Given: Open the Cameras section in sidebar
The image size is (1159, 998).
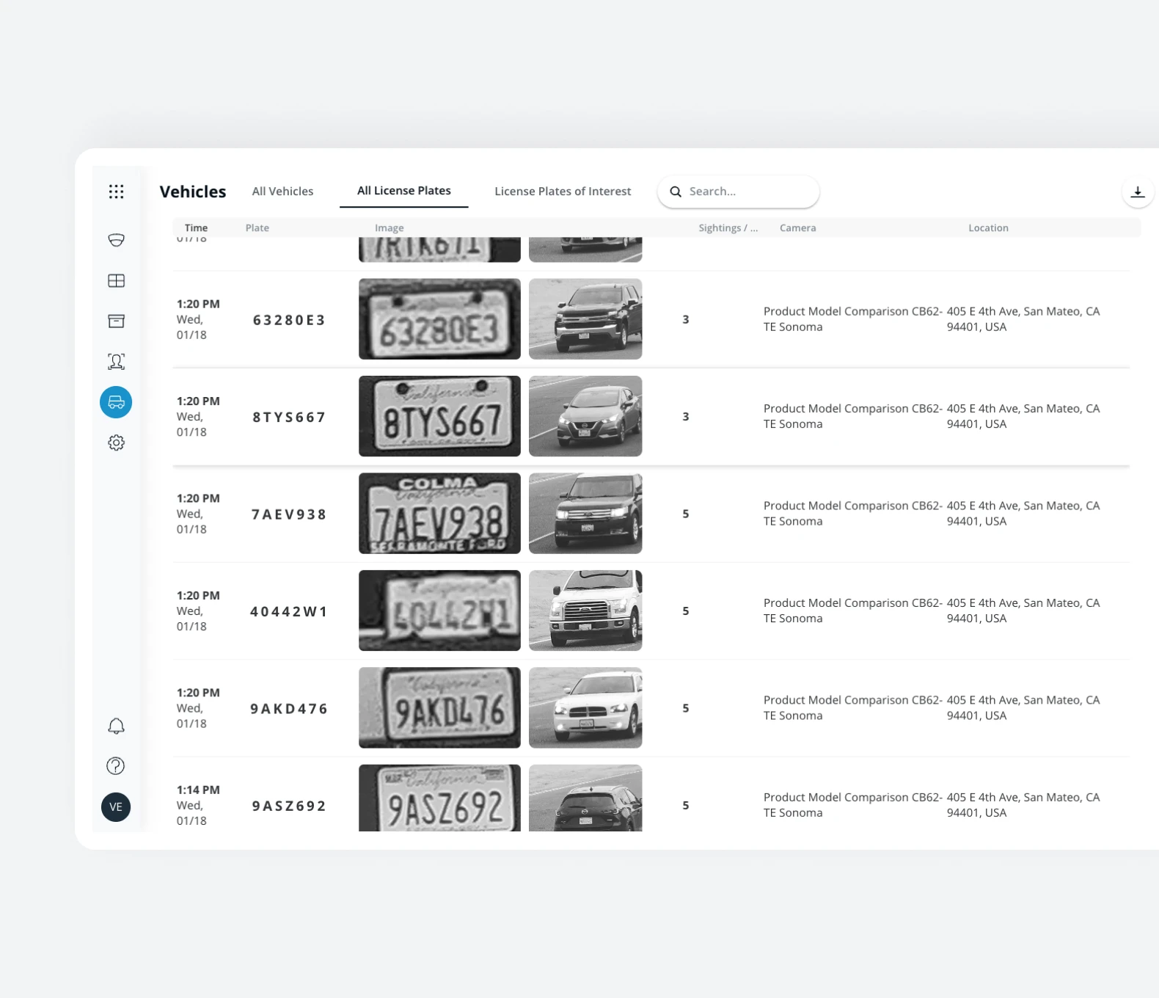Looking at the screenshot, I should tap(116, 240).
